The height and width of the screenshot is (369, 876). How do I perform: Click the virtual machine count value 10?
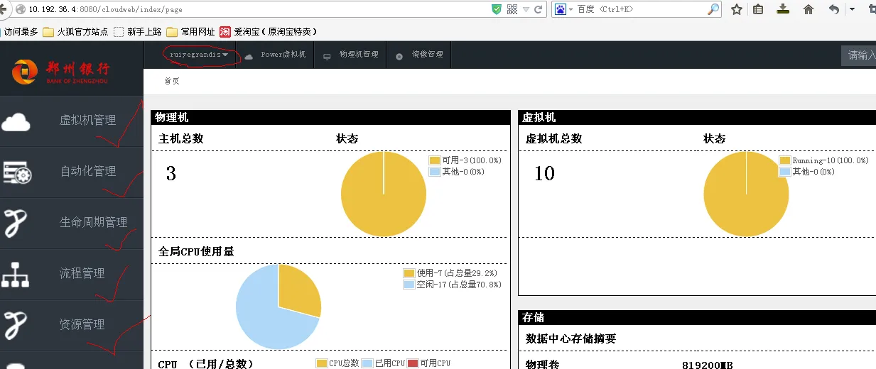[x=544, y=173]
